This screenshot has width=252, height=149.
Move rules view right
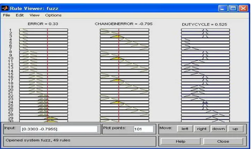(202, 129)
